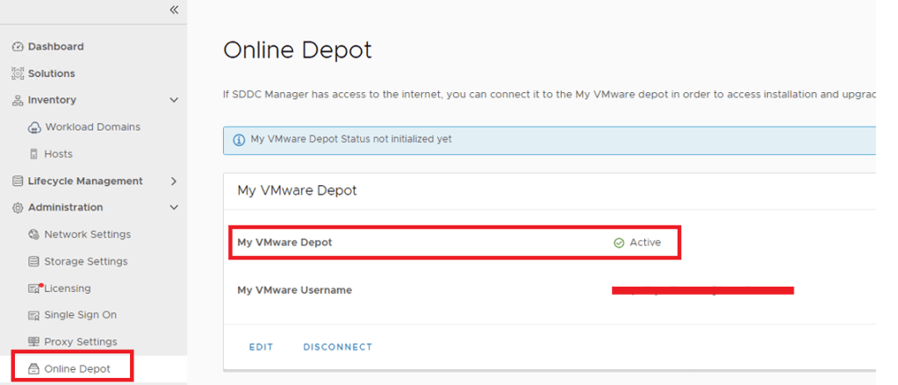This screenshot has width=898, height=385.
Task: Click the Network Settings icon
Action: [x=35, y=235]
